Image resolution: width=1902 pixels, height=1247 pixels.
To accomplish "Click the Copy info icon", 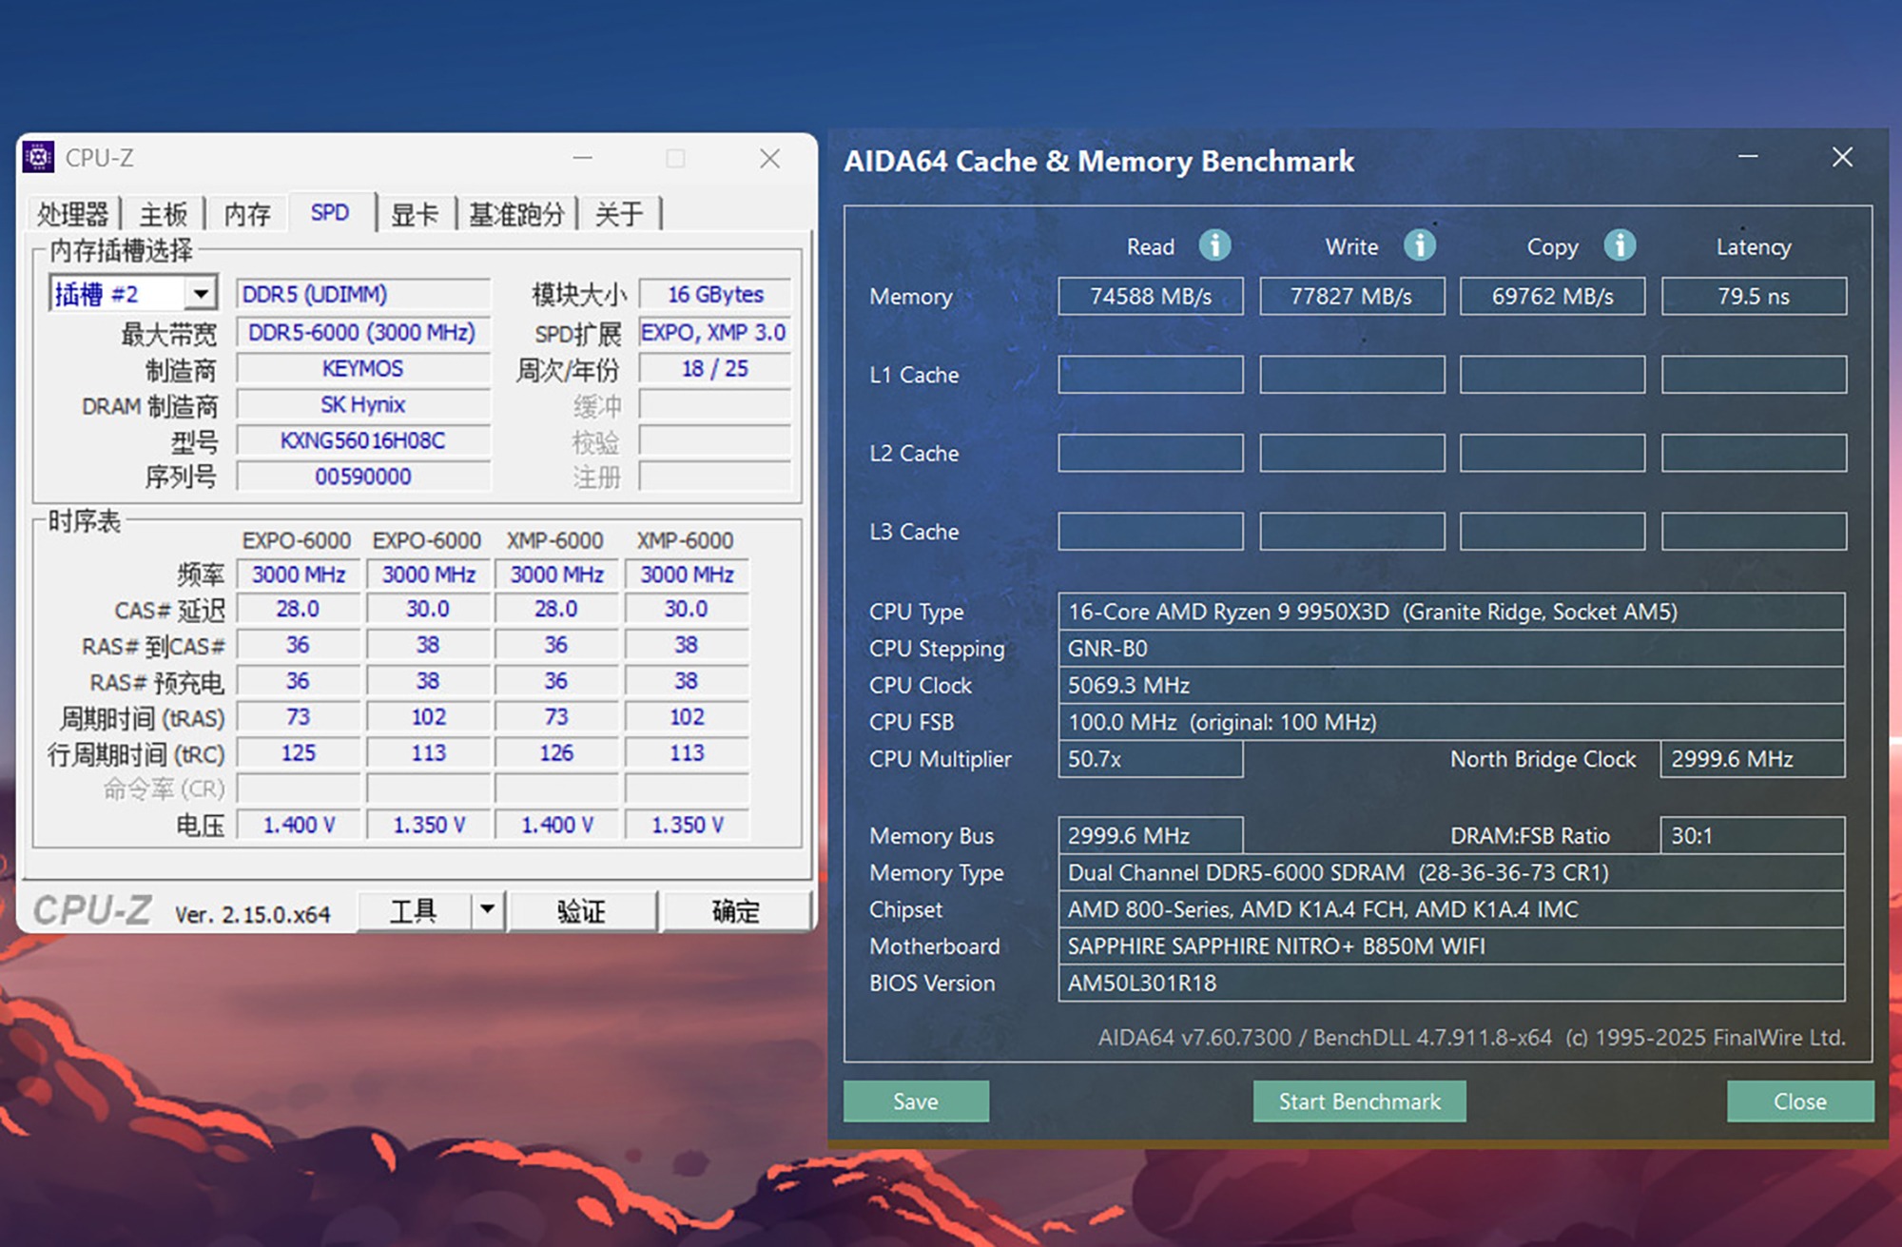I will (1620, 245).
